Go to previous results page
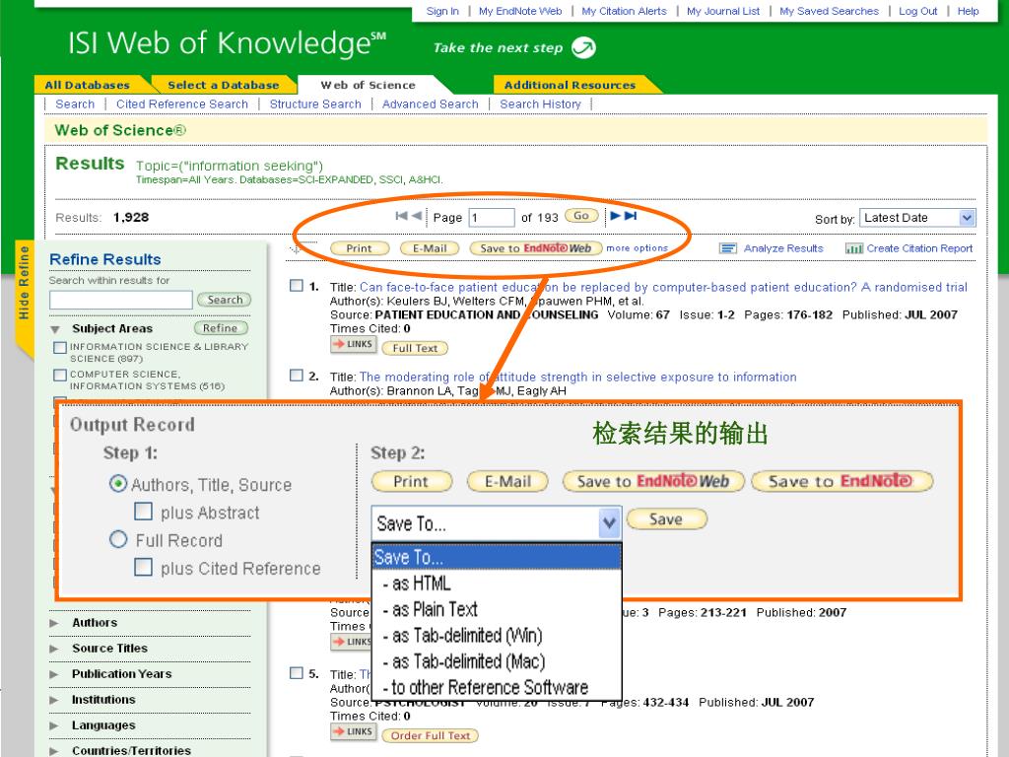The height and width of the screenshot is (757, 1009). tap(417, 216)
